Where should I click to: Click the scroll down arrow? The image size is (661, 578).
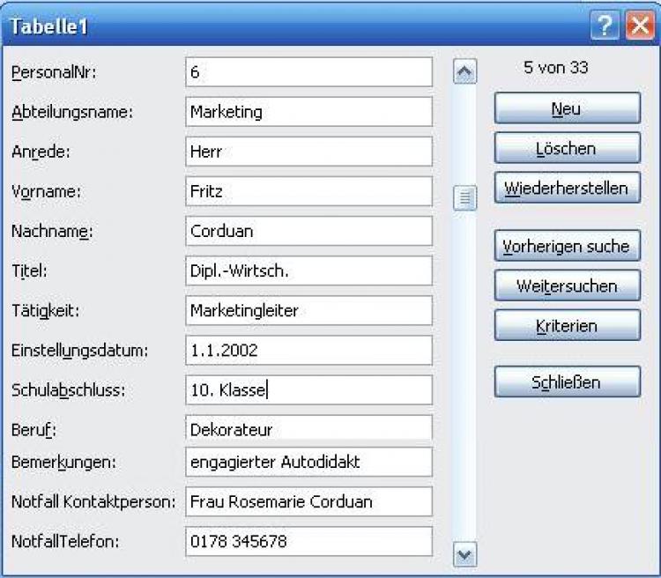click(464, 554)
